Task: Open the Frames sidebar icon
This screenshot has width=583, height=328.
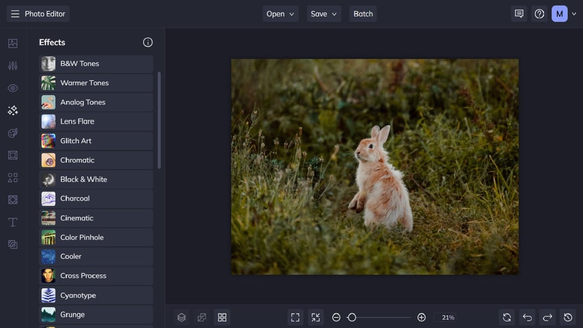Action: click(x=12, y=155)
